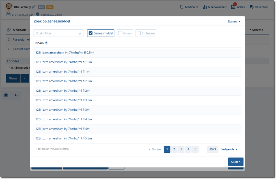Viewport: 276px width, 179px height.
Task: Jump to the last page 8973
Action: pyautogui.click(x=212, y=149)
